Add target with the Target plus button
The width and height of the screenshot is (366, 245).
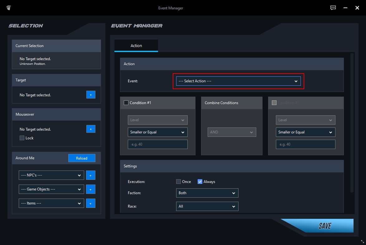[x=91, y=95]
